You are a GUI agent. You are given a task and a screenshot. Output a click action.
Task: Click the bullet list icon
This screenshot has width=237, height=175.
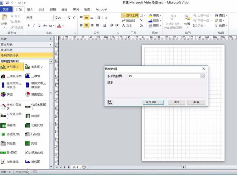coord(99,18)
